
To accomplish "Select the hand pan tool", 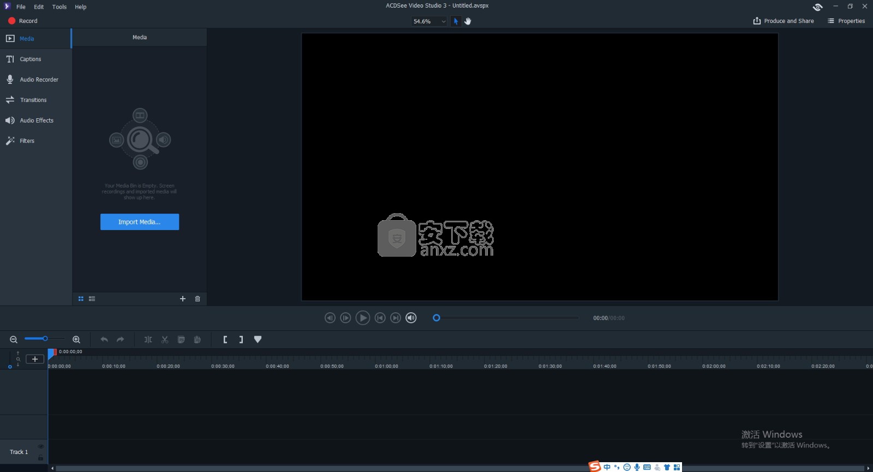I will [468, 21].
